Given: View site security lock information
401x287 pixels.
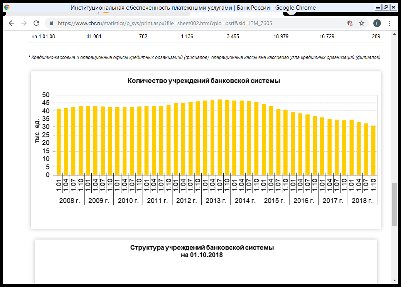Looking at the screenshot, I should [52, 23].
